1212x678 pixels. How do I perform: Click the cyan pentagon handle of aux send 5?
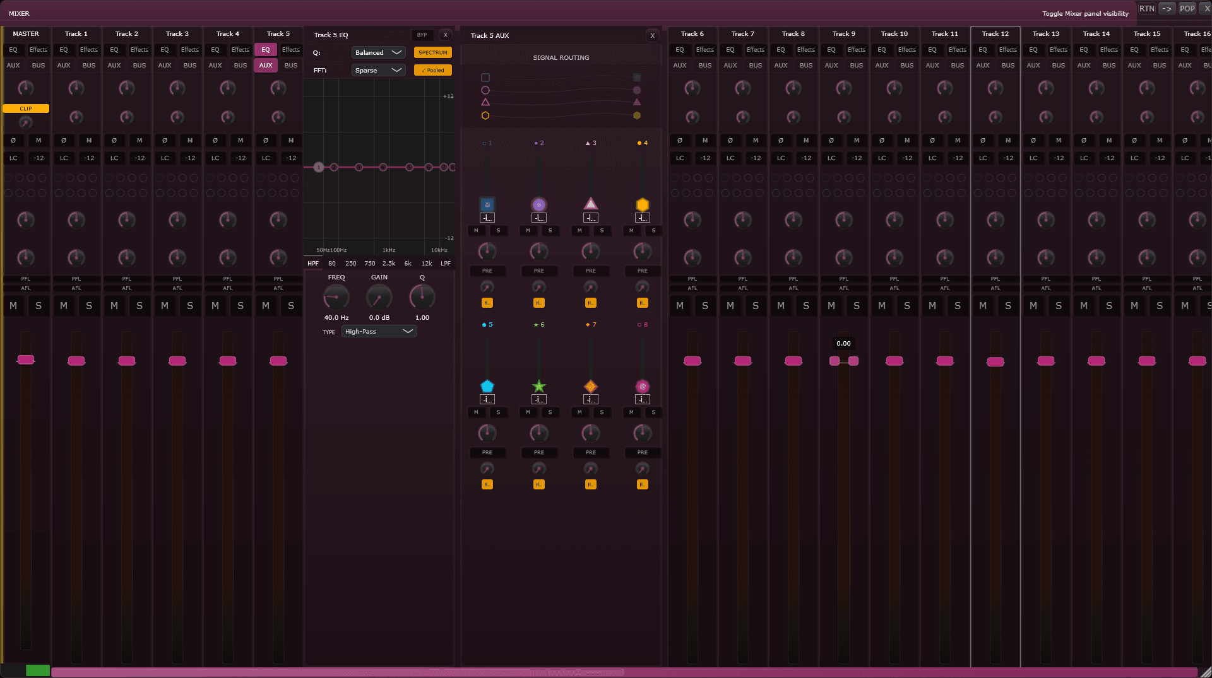pos(487,386)
